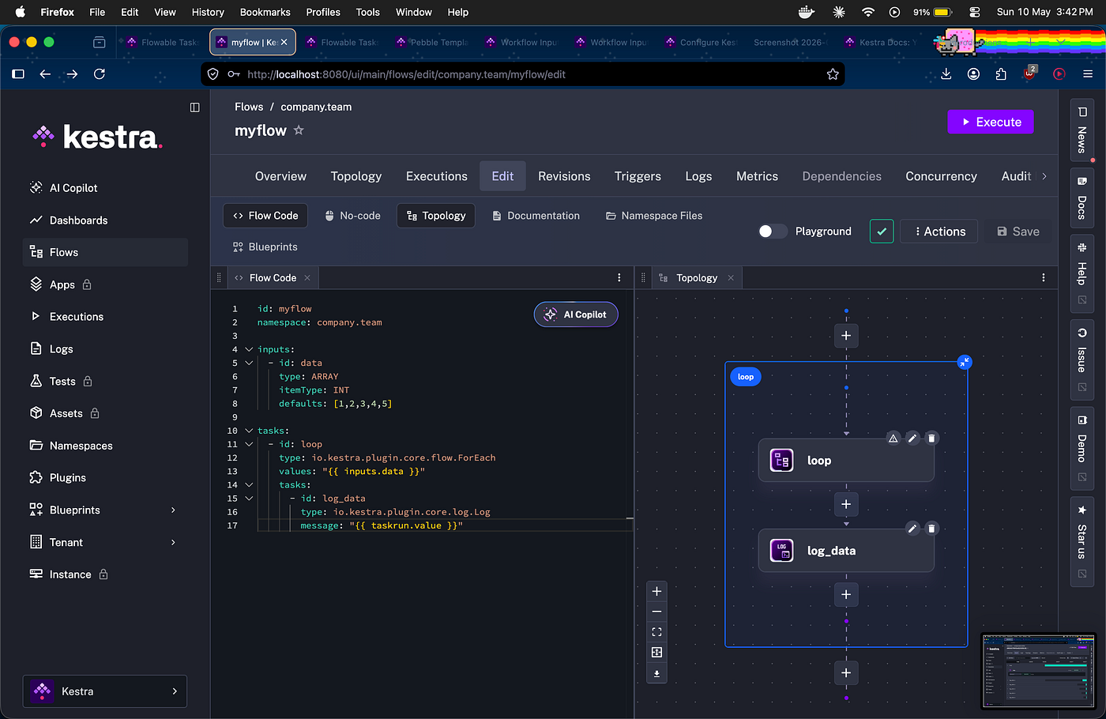The width and height of the screenshot is (1106, 719).
Task: Star the myflow flow as favorite
Action: [x=299, y=130]
